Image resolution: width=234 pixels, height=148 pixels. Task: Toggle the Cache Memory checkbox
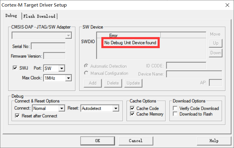[132, 114]
